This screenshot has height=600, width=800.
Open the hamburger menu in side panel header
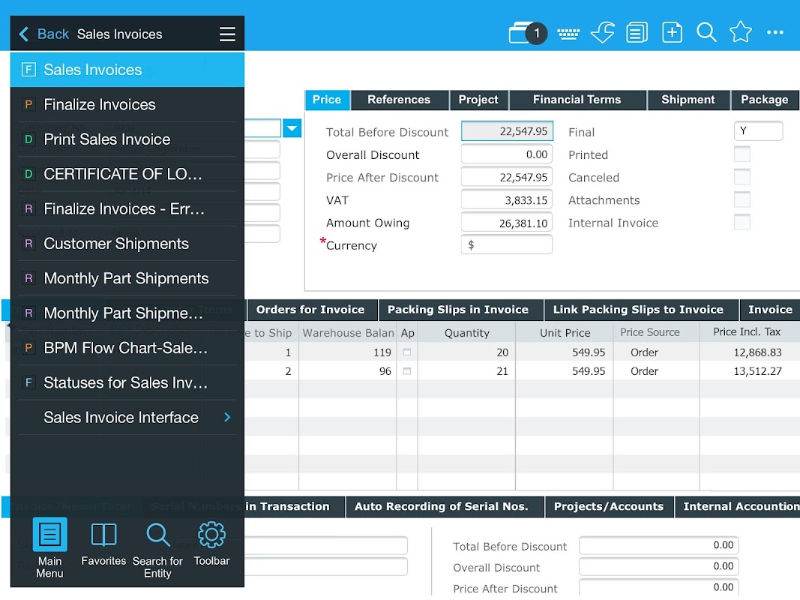click(x=227, y=34)
